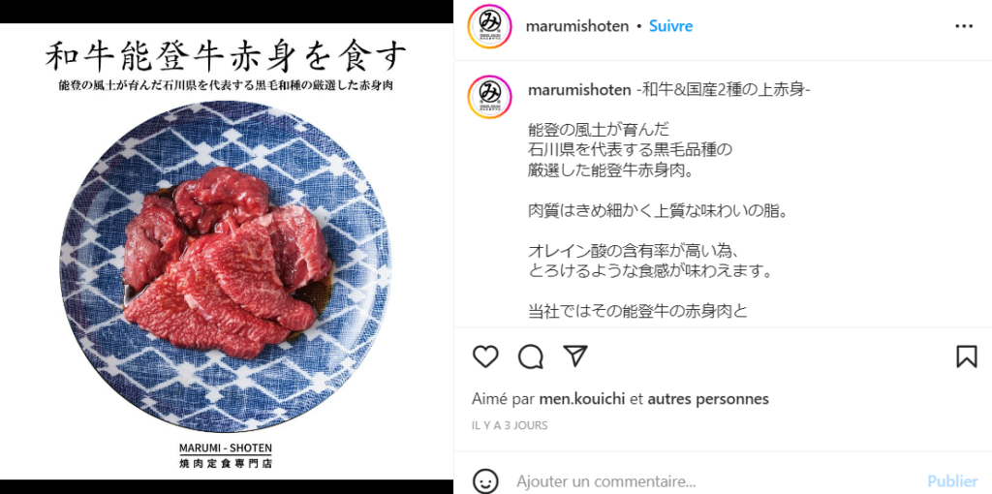Viewport: 992px width, 494px height.
Task: Click the beef plate photo
Action: click(226, 265)
